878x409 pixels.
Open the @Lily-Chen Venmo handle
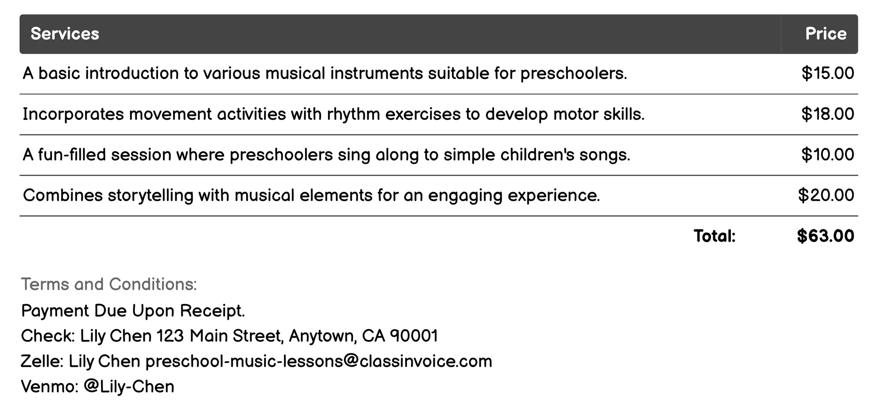(129, 387)
